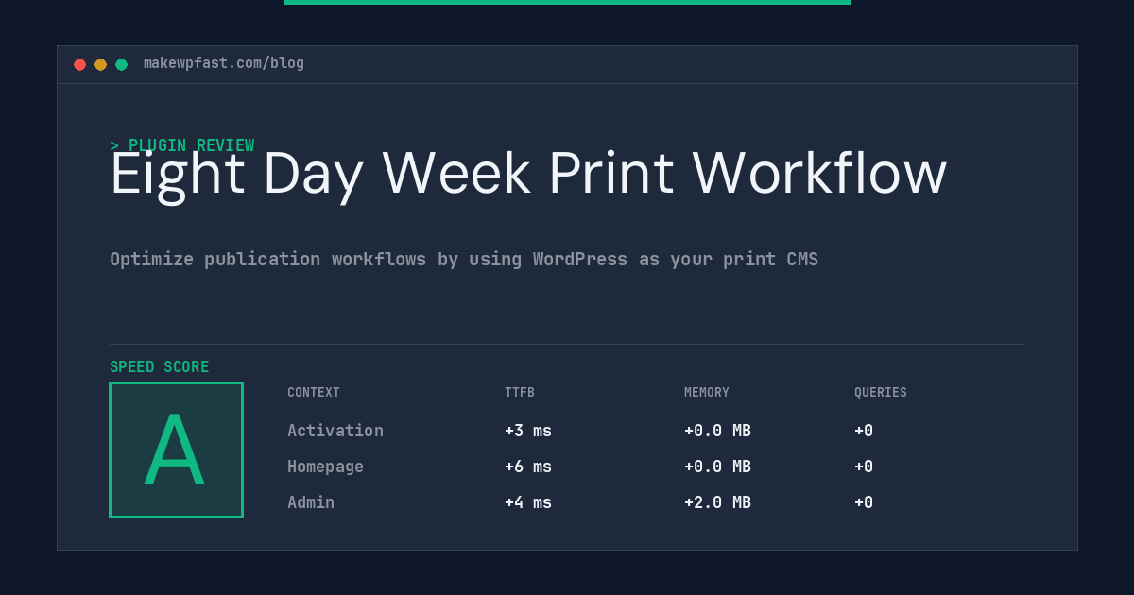Click the Admin queries value '+0'
Screen dimensions: 1134x595
(864, 502)
